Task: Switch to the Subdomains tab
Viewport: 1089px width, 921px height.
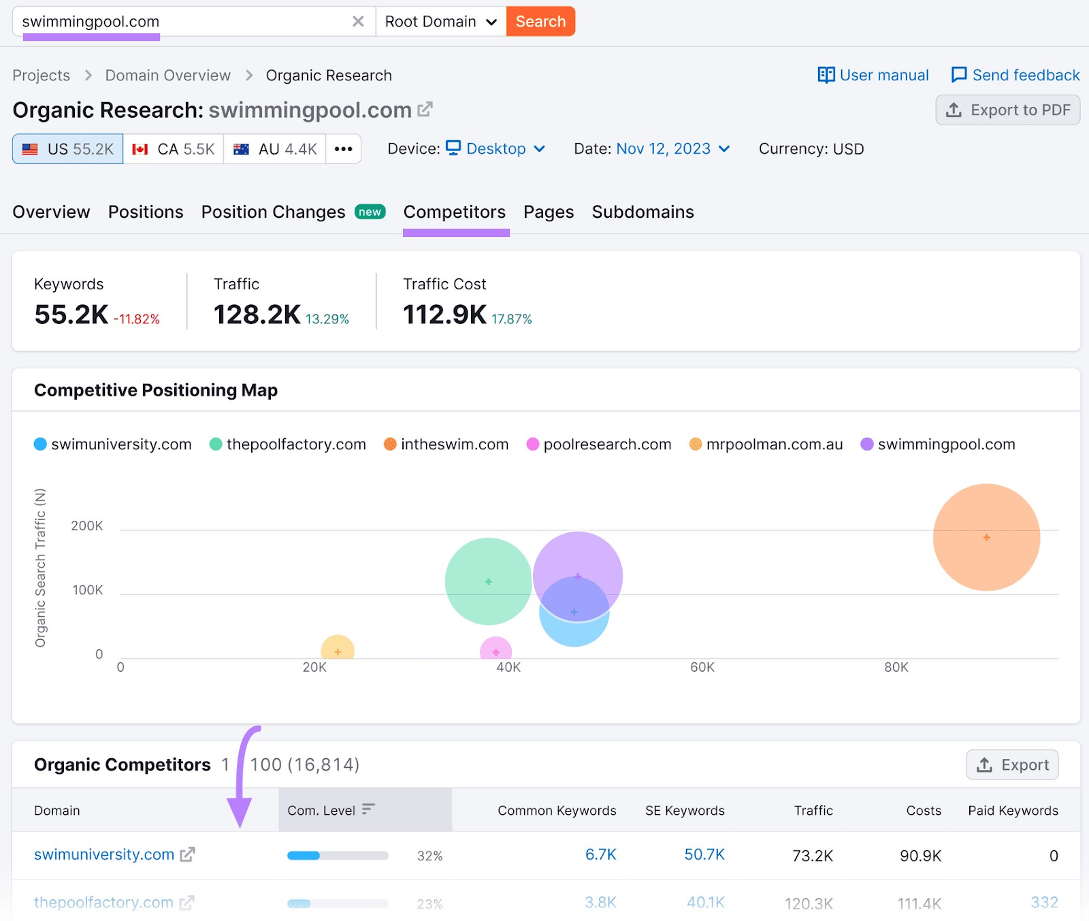Action: [x=643, y=212]
